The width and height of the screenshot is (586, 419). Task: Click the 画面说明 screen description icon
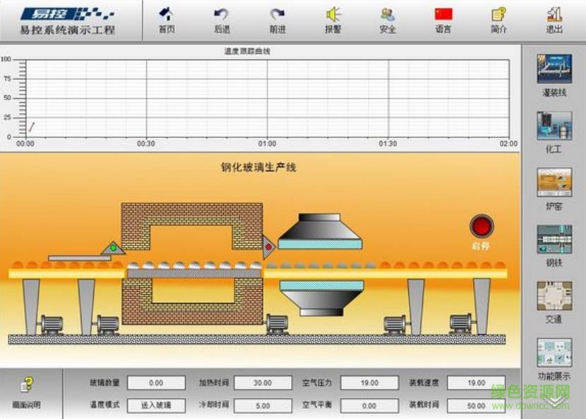[28, 385]
